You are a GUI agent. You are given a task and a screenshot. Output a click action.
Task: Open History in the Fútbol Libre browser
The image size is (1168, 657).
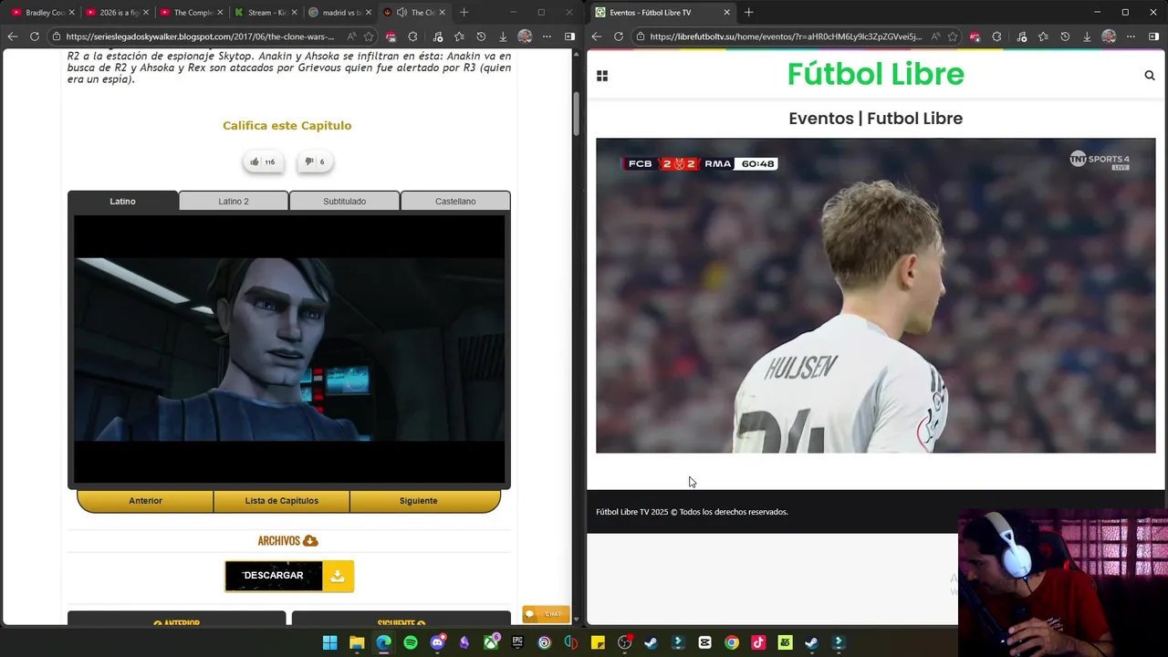point(1065,36)
